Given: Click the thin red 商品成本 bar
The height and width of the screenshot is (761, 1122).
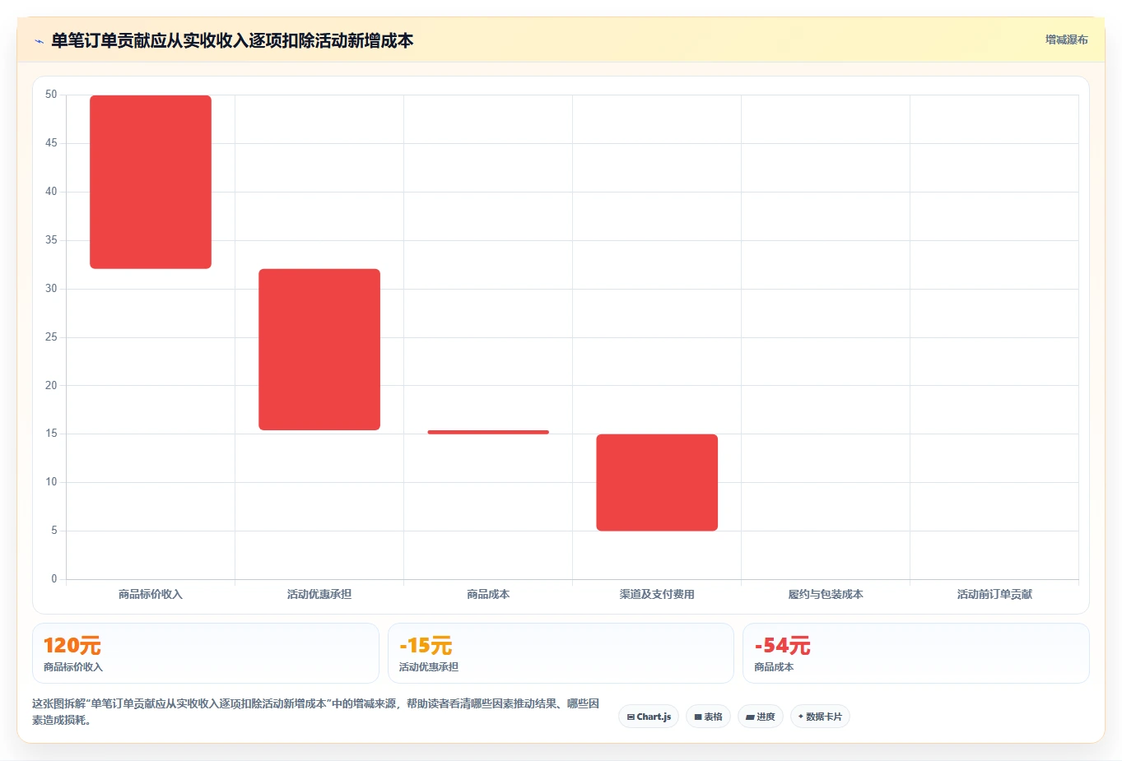Looking at the screenshot, I should [x=488, y=432].
